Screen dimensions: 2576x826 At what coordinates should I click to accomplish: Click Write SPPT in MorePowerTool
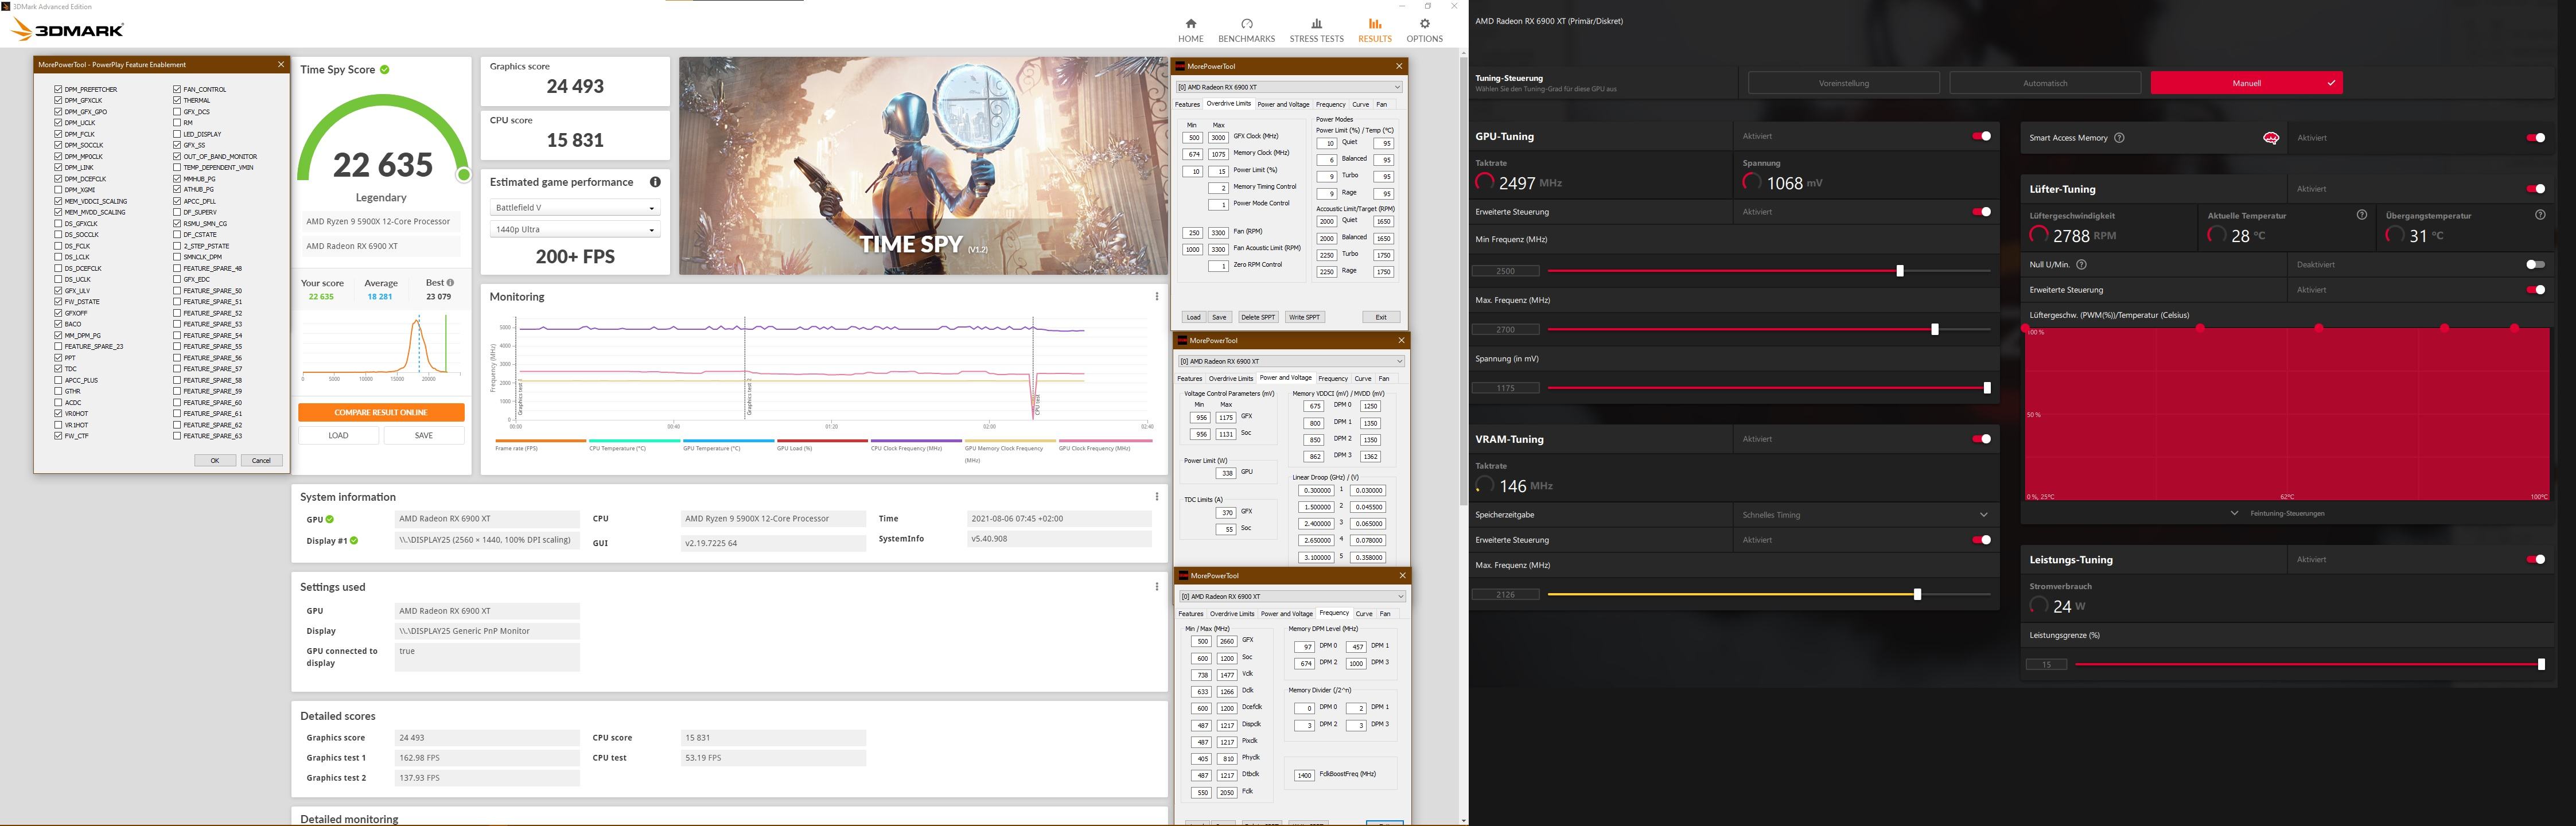tap(1304, 317)
